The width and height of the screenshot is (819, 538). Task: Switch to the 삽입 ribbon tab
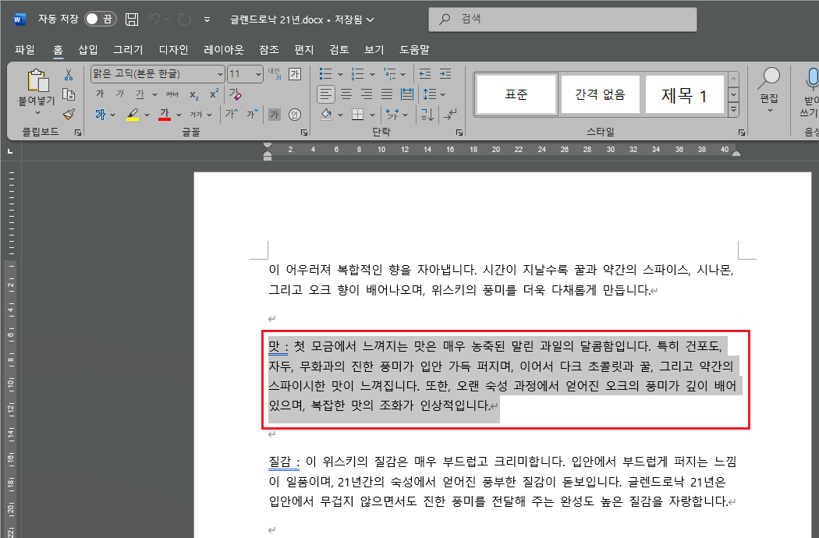[87, 49]
